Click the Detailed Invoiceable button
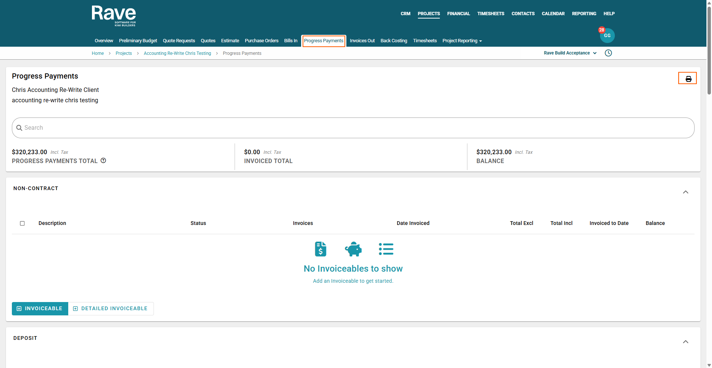This screenshot has height=368, width=712. pos(111,309)
